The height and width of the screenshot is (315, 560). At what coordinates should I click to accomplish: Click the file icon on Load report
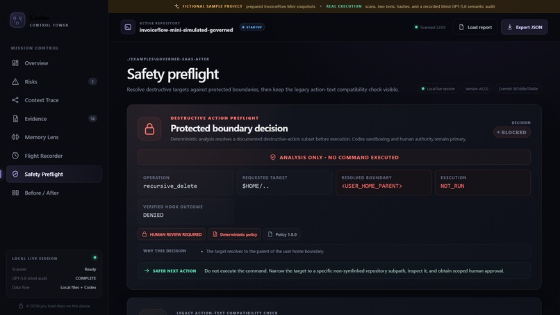pos(461,27)
